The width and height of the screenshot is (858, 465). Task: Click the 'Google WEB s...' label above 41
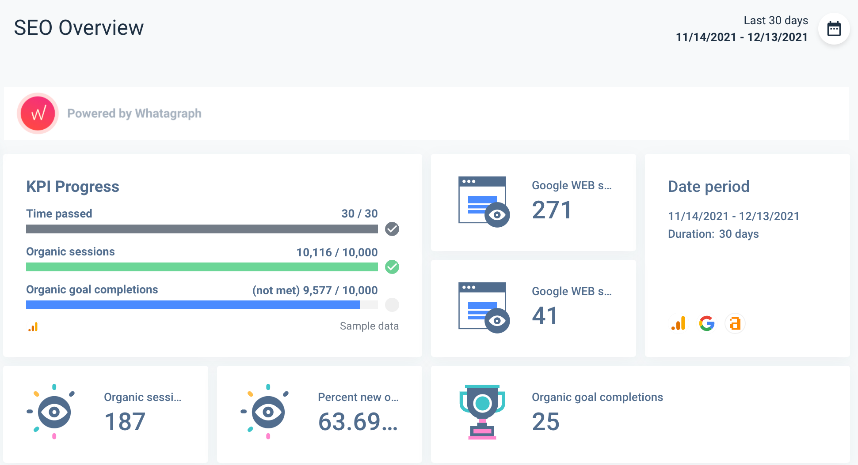pyautogui.click(x=572, y=291)
